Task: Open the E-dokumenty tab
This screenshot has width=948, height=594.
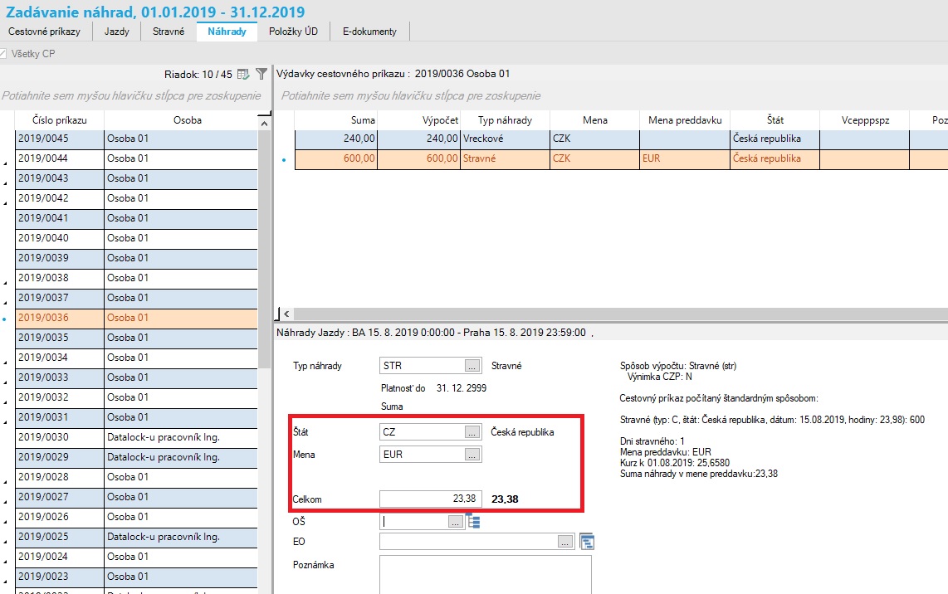Action: pos(369,32)
